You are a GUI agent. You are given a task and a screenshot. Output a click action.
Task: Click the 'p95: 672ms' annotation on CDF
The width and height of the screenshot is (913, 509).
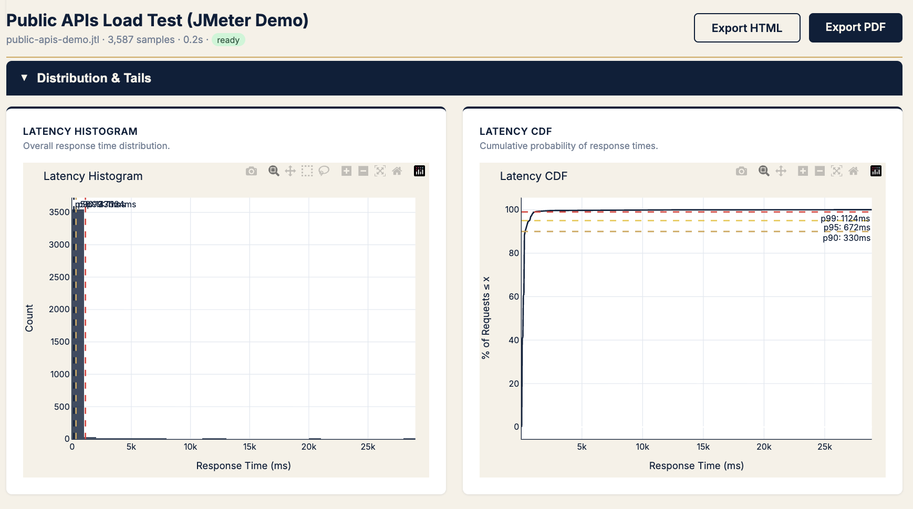click(847, 227)
